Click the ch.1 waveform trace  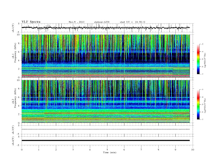(x=105, y=28)
